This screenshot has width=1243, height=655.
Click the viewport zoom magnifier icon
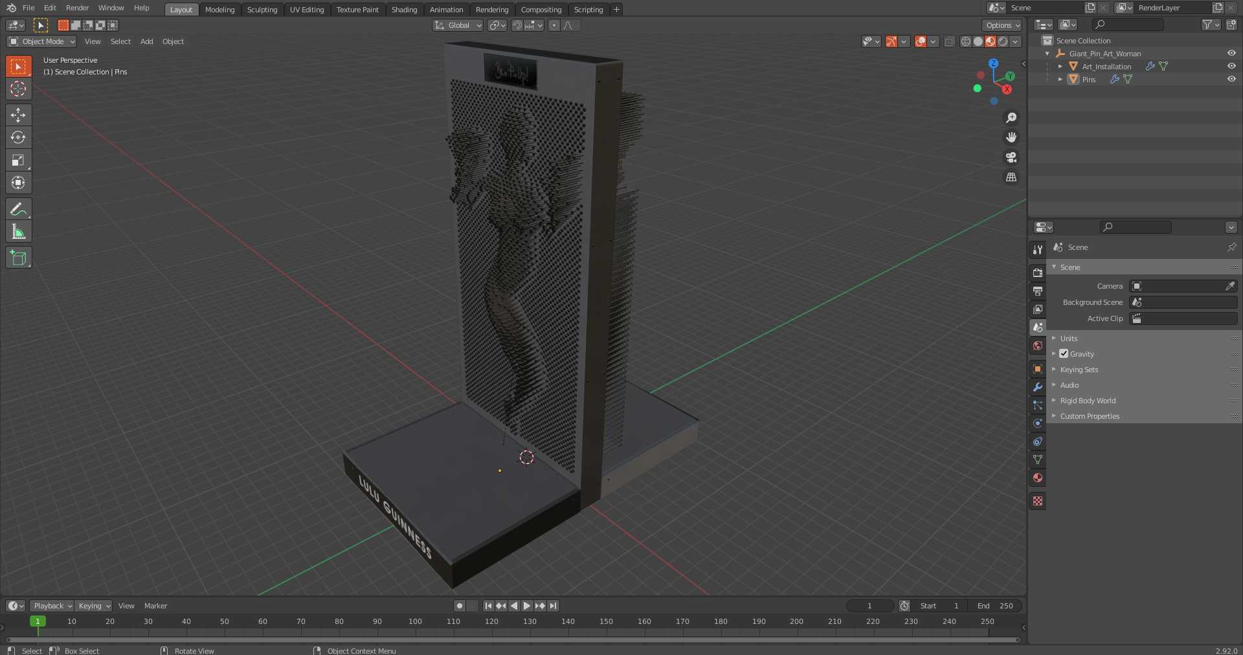(x=1011, y=118)
